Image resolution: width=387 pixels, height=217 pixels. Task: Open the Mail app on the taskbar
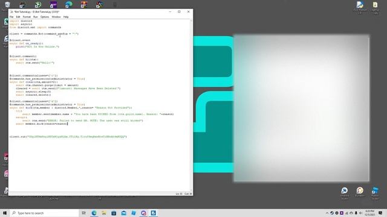pyautogui.click(x=123, y=213)
